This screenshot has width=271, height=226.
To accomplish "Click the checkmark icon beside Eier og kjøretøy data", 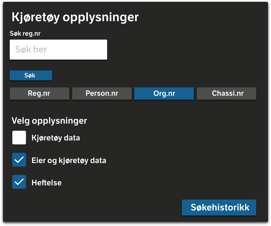I will (19, 160).
